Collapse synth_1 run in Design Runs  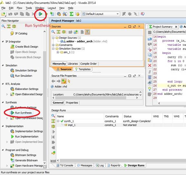coord(58,121)
